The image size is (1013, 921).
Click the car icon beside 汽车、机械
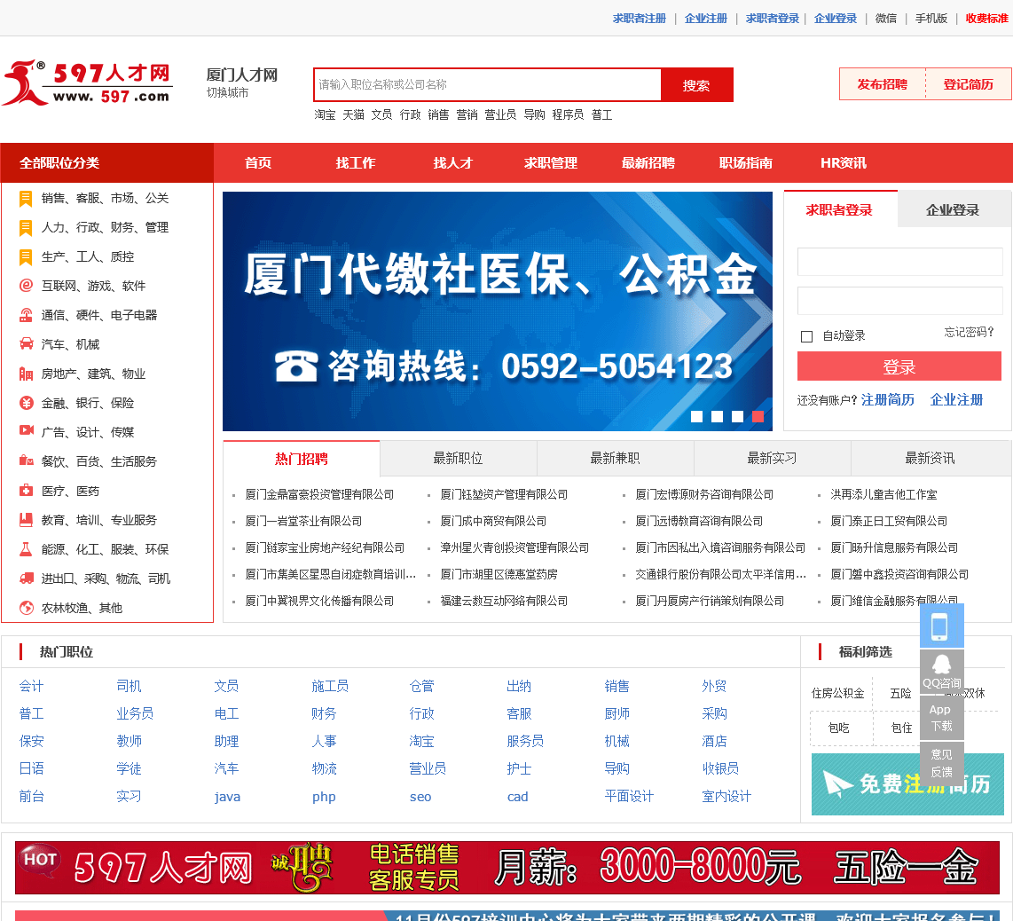pos(26,344)
